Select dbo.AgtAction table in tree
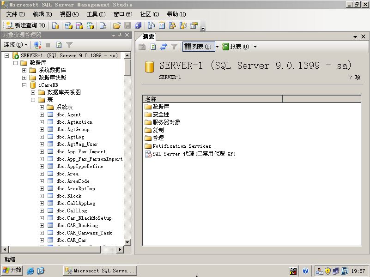370x277 pixels. (74, 122)
